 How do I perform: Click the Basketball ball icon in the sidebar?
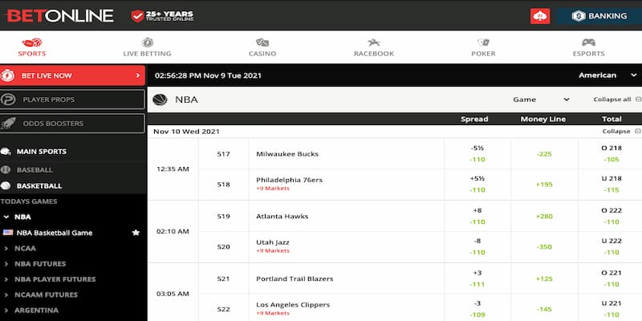6,185
